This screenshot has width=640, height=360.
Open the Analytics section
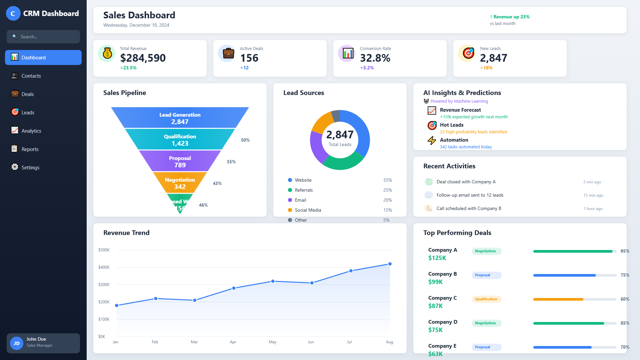click(43, 131)
